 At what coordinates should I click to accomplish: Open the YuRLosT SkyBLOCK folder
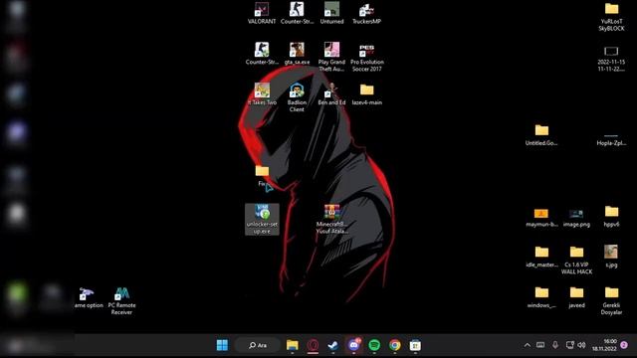(611, 17)
